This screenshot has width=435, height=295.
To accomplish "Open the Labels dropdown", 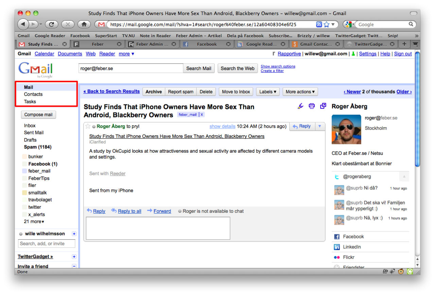I will click(x=267, y=92).
